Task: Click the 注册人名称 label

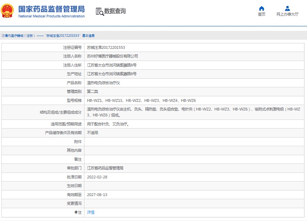Action: [72, 56]
